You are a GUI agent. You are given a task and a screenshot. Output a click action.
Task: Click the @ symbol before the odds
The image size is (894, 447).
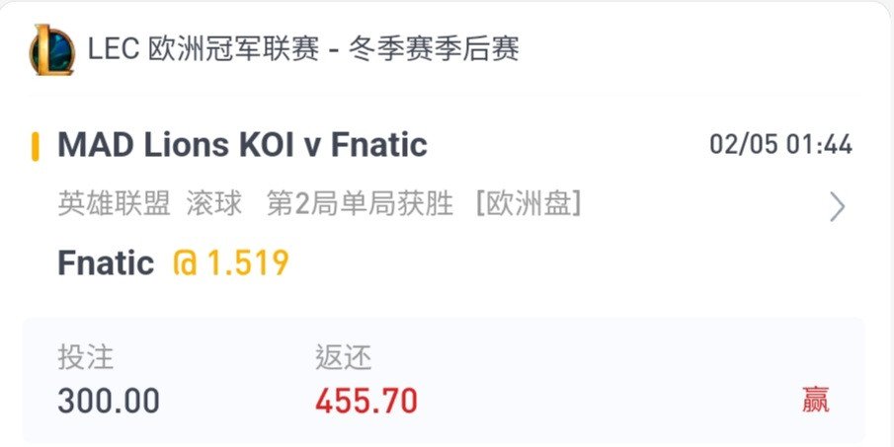(x=186, y=263)
